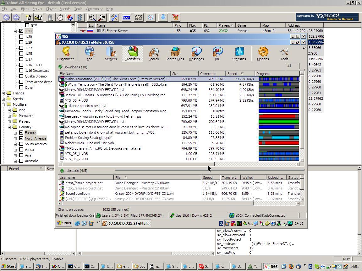The image size is (362, 271).
Task: Check the Asia country filter
Action: (21, 155)
